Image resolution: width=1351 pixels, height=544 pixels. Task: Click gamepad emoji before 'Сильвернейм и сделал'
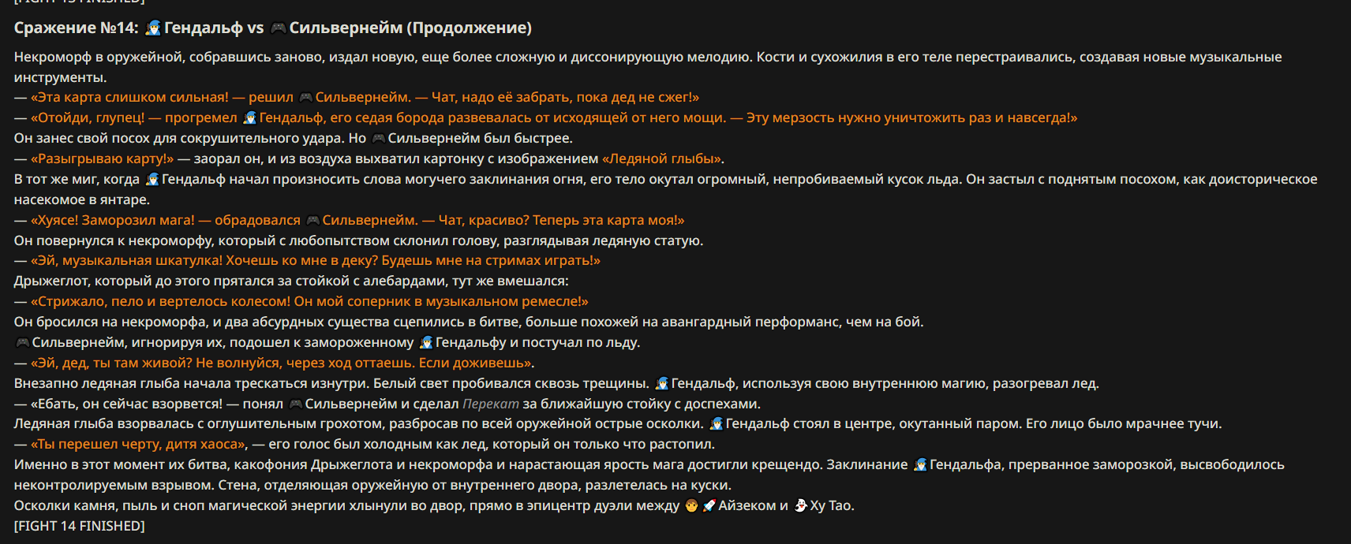click(x=296, y=404)
